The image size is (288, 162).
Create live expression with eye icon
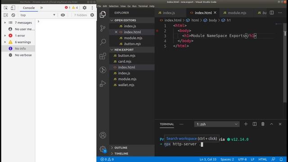[63, 15]
